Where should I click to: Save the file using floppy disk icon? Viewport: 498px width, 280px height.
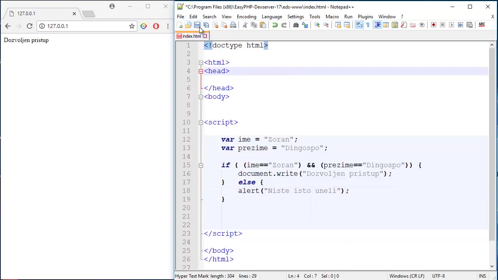197,25
